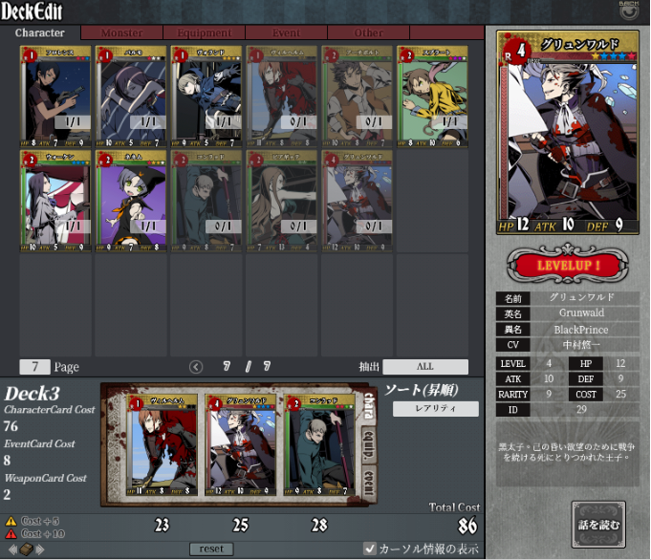The height and width of the screenshot is (560, 651).
Task: Click the card cost 28 under the tray
Action: (319, 526)
